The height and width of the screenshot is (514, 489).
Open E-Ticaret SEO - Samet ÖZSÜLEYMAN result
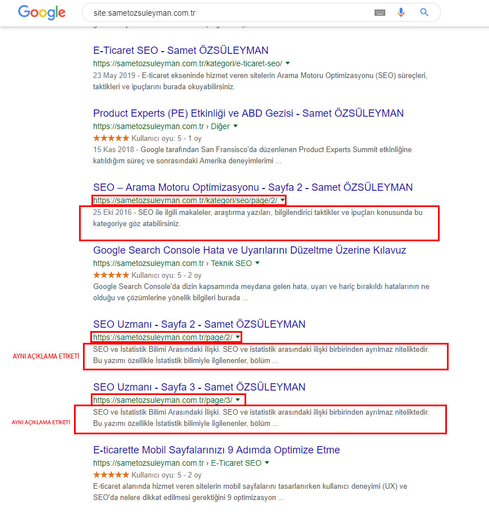click(x=181, y=50)
